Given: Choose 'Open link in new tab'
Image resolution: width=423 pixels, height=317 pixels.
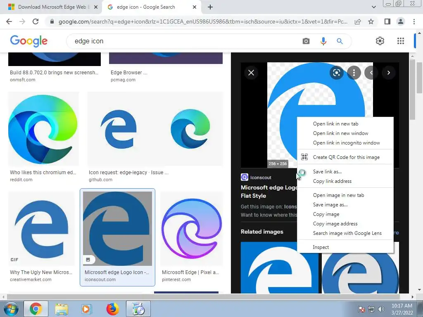Looking at the screenshot, I should 345,124.
